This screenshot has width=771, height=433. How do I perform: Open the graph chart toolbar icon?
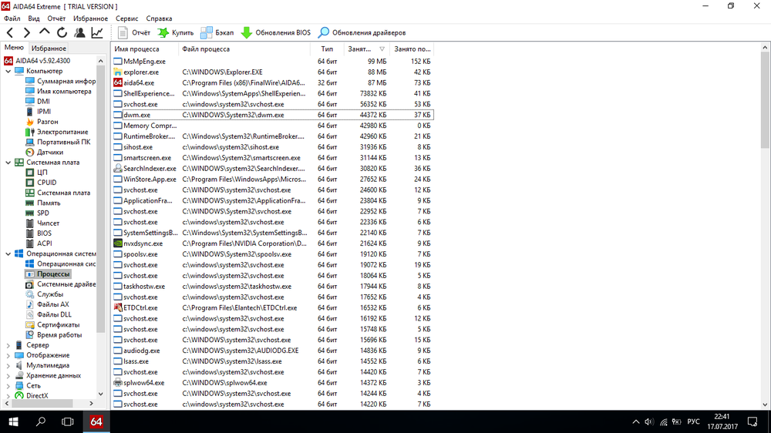pyautogui.click(x=97, y=32)
